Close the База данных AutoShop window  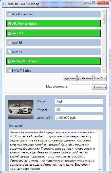coord(103,3)
